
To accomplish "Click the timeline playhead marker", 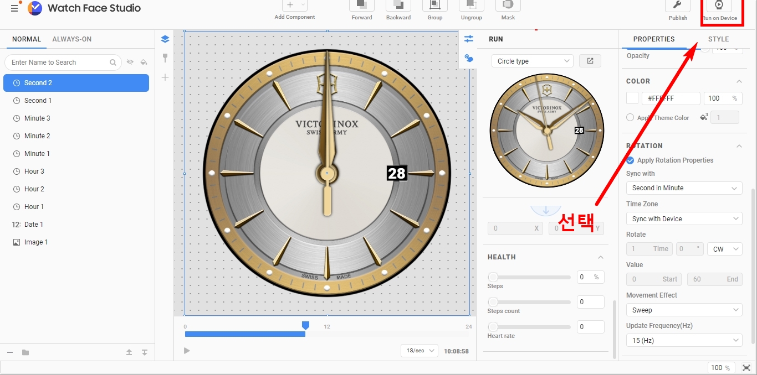I will click(x=305, y=326).
